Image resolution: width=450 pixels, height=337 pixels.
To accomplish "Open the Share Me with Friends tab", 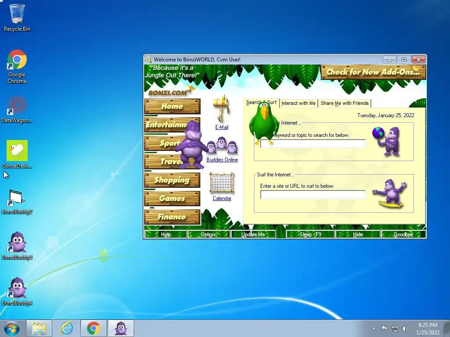I will [x=345, y=103].
